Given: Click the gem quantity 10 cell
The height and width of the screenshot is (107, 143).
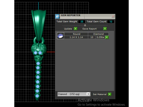Looking at the screenshot, I should 92,37.
